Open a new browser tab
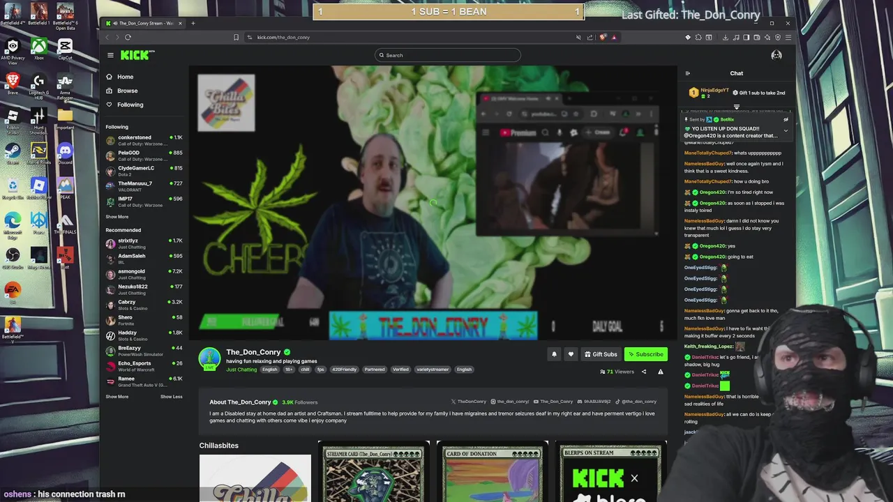Image resolution: width=893 pixels, height=502 pixels. point(193,23)
